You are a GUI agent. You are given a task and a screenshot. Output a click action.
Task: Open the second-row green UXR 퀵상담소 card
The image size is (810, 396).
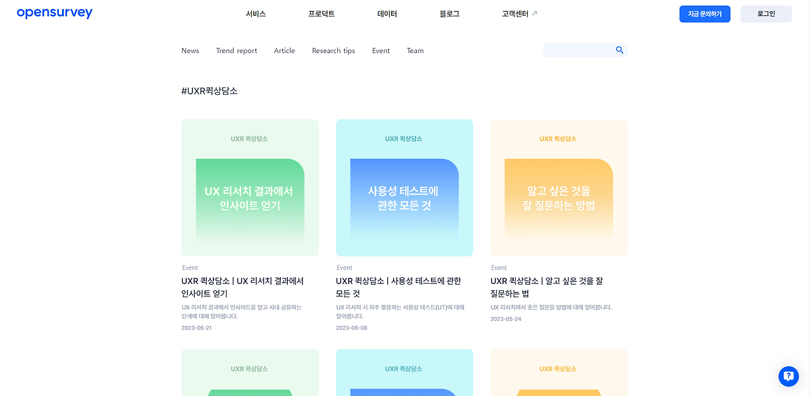[x=250, y=373]
